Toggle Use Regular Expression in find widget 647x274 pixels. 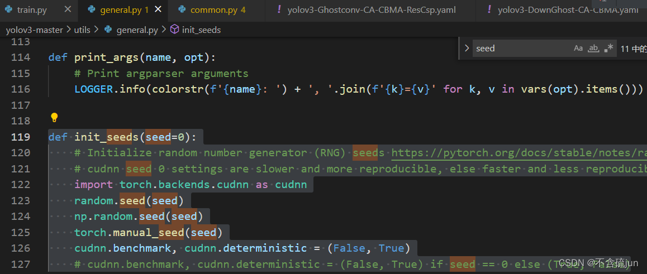tap(608, 48)
